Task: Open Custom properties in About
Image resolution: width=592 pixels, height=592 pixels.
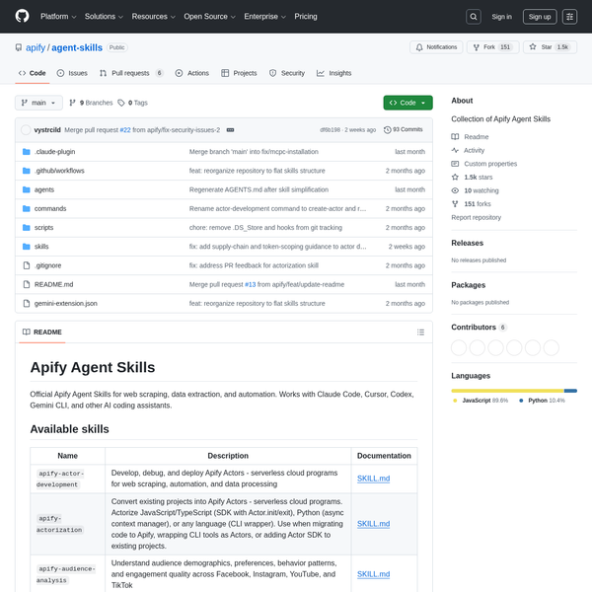Action: pyautogui.click(x=484, y=164)
